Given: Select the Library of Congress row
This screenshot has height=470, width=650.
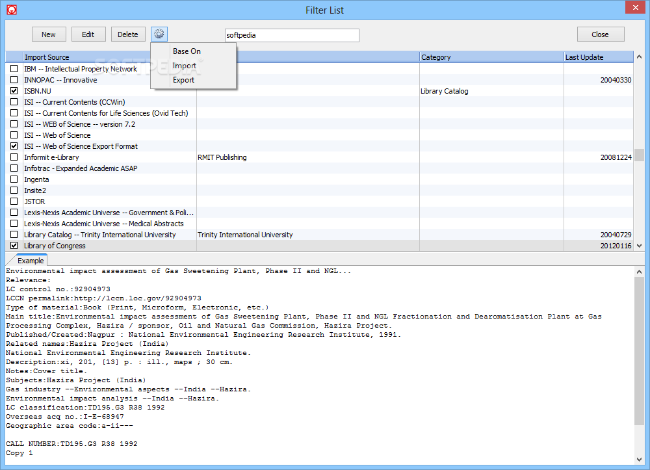Looking at the screenshot, I should 319,246.
